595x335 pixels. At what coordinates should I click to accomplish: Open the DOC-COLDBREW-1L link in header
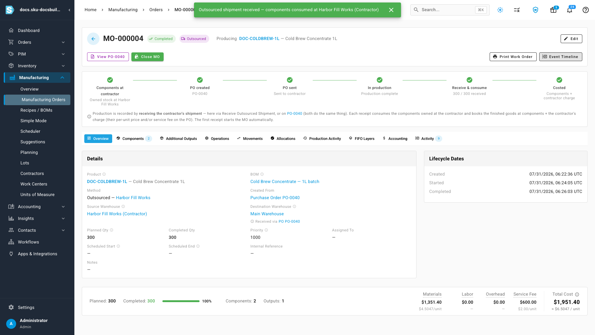(259, 39)
